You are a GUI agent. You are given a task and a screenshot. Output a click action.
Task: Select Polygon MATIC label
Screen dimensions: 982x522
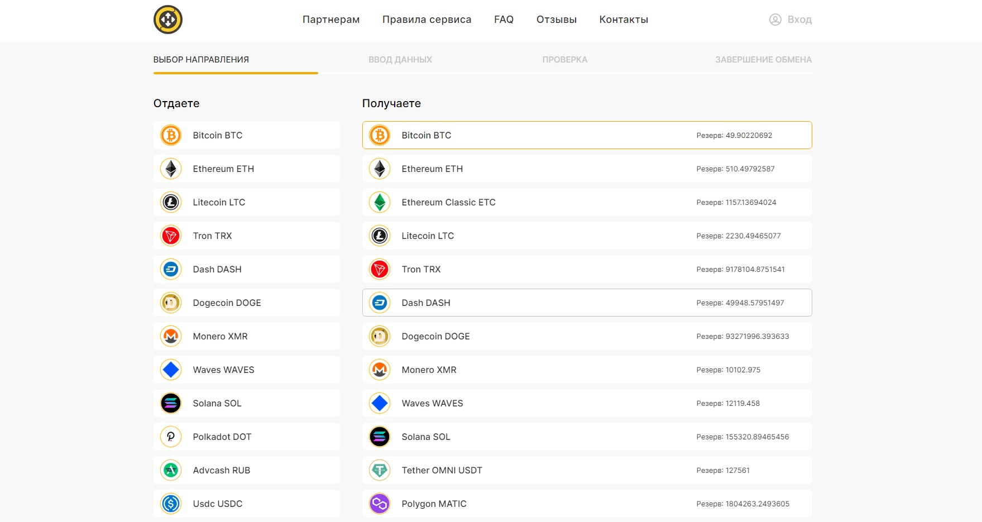tap(434, 504)
